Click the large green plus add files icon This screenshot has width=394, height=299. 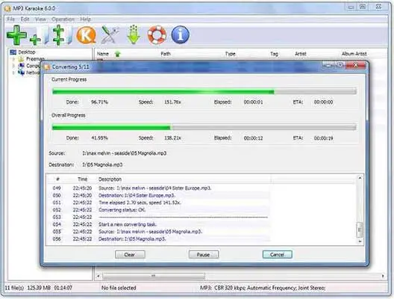[x=17, y=35]
